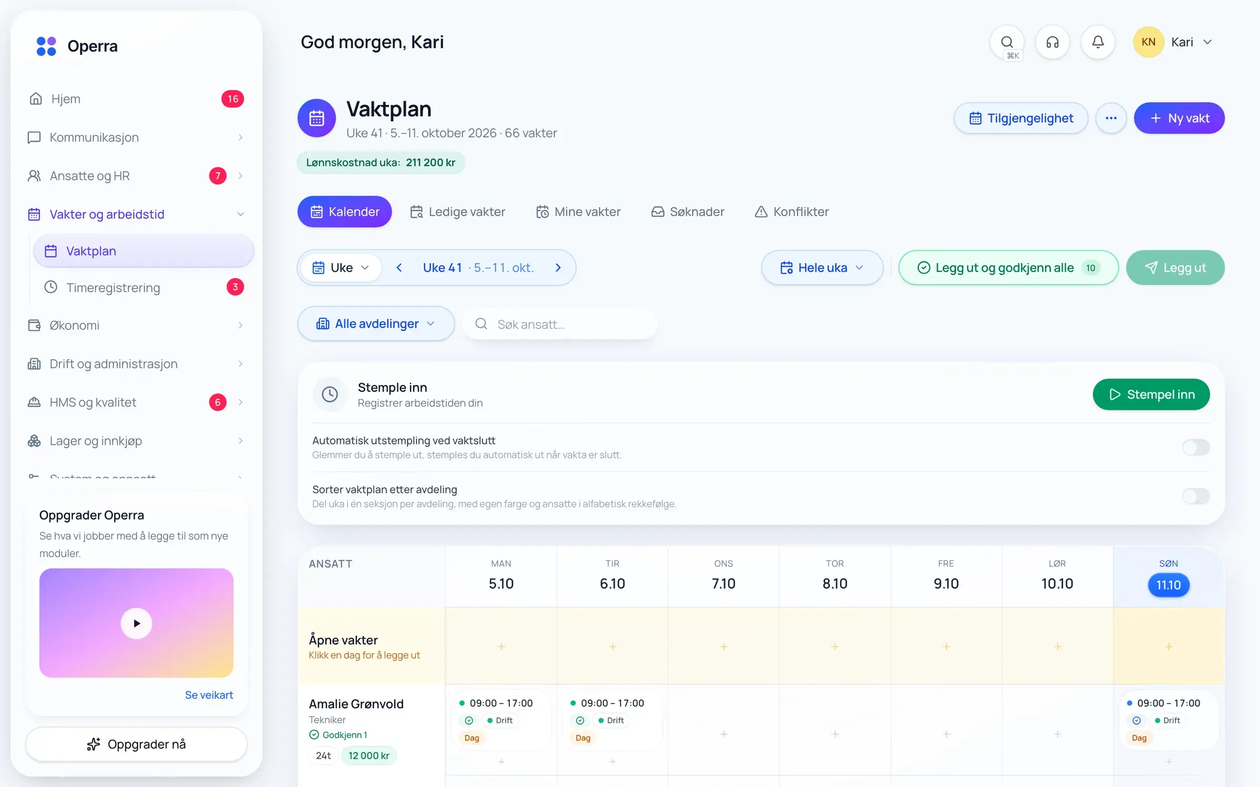Viewport: 1260px width, 787px height.
Task: Open the Se veikart link
Action: pos(209,695)
